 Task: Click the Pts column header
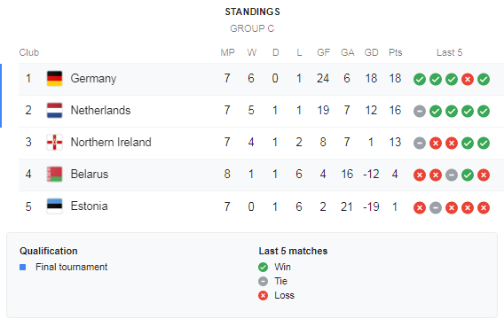pos(396,52)
